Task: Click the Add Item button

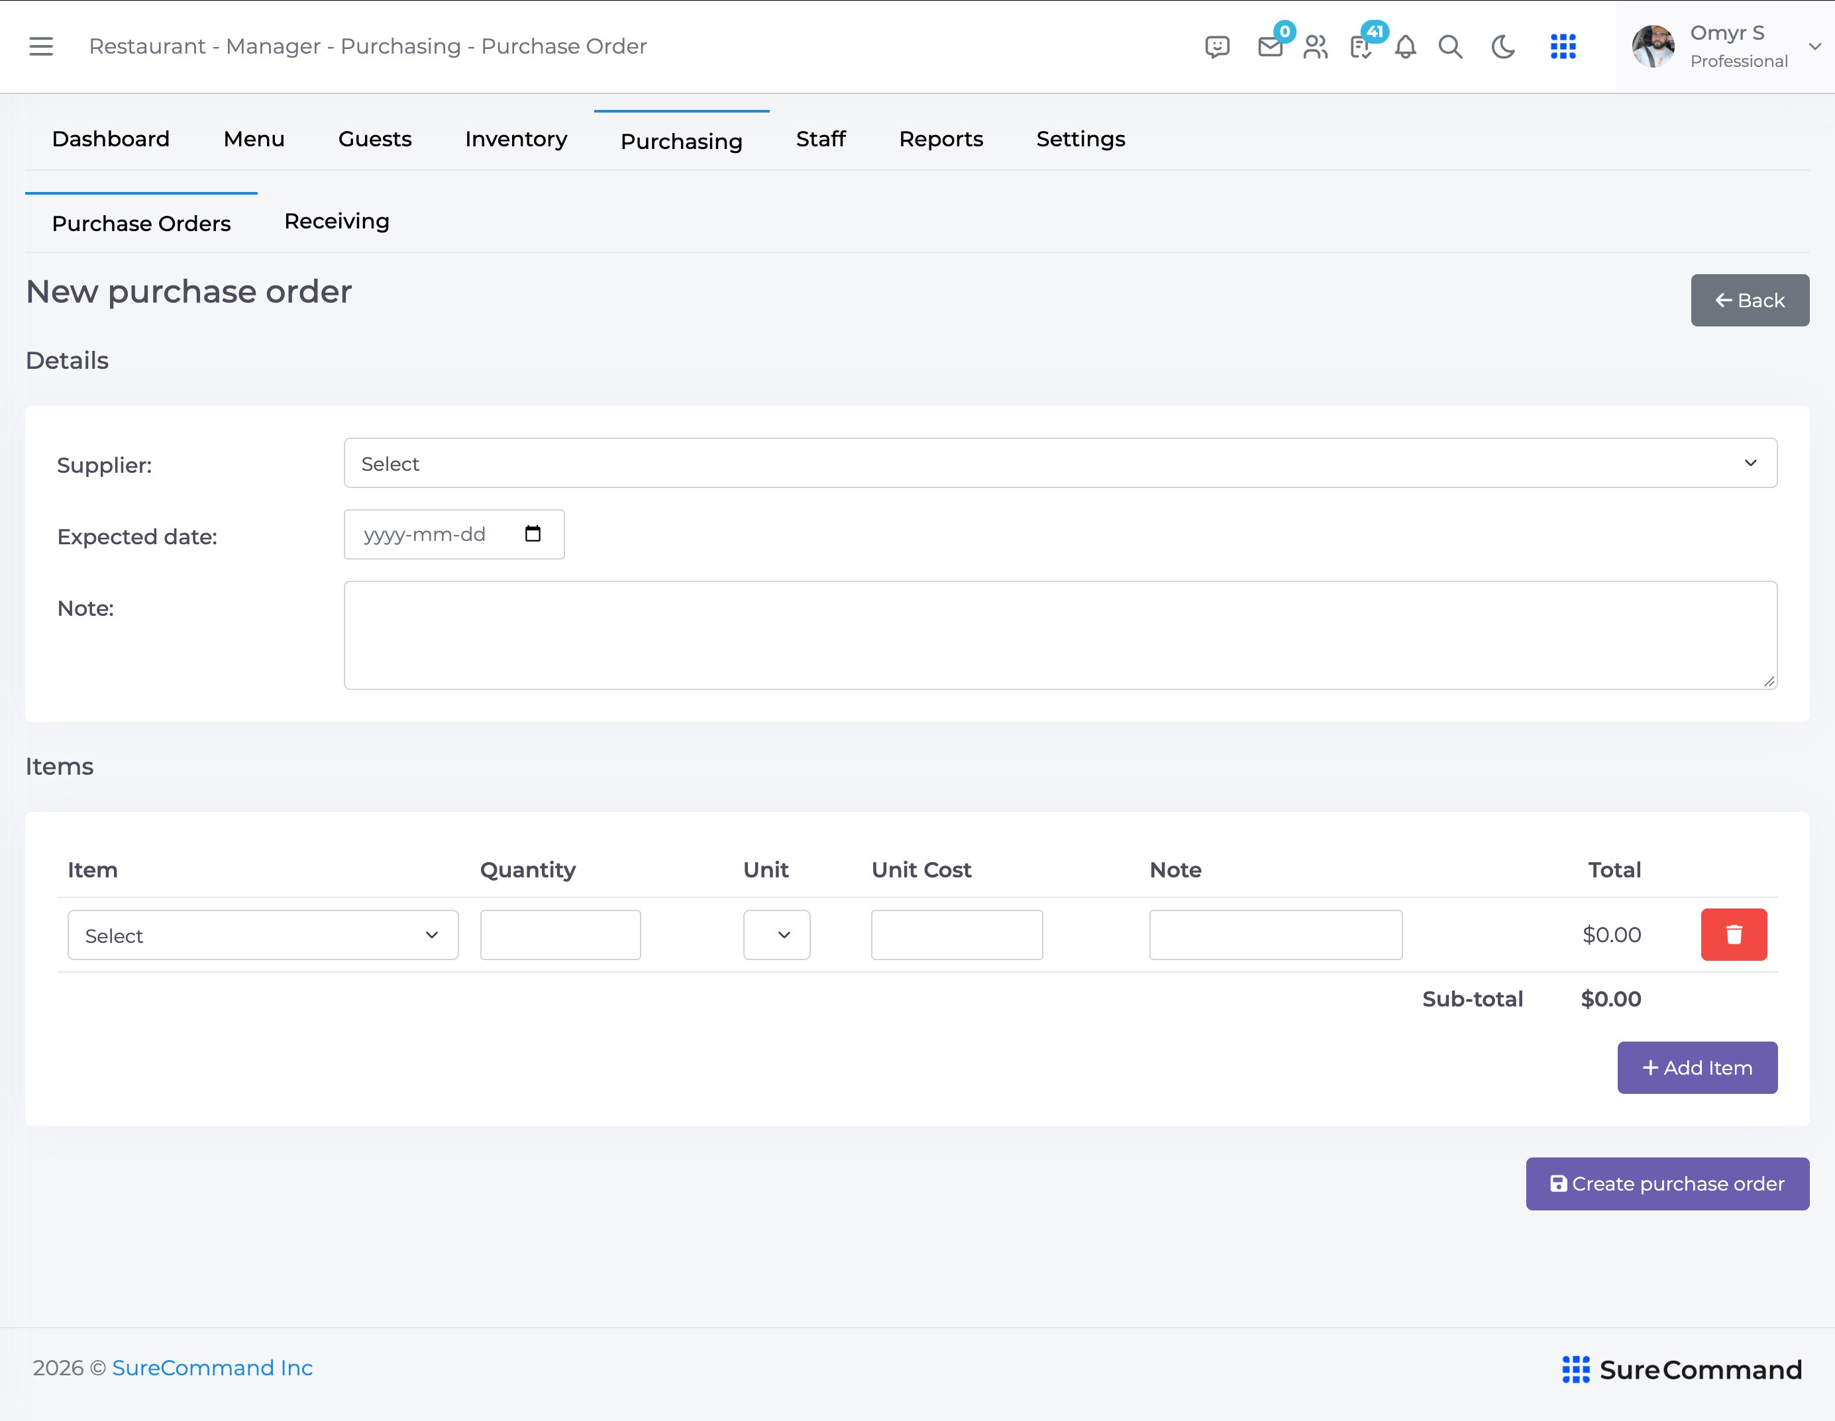Action: 1697,1067
